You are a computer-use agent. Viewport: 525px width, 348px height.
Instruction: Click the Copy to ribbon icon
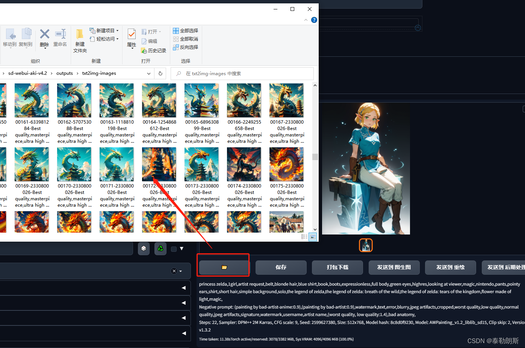click(26, 38)
